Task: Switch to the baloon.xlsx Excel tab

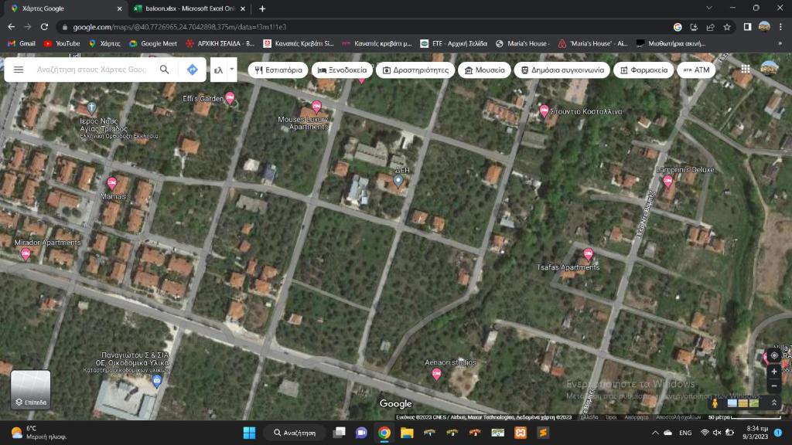Action: [x=190, y=8]
